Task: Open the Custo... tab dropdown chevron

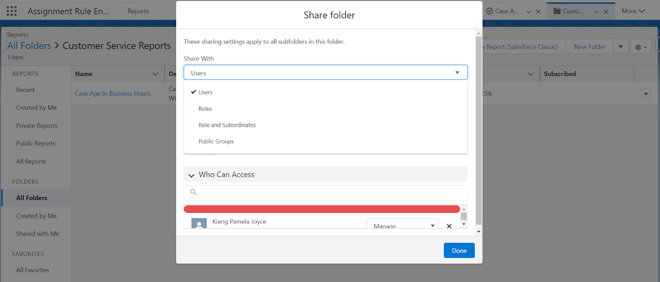Action: point(596,12)
